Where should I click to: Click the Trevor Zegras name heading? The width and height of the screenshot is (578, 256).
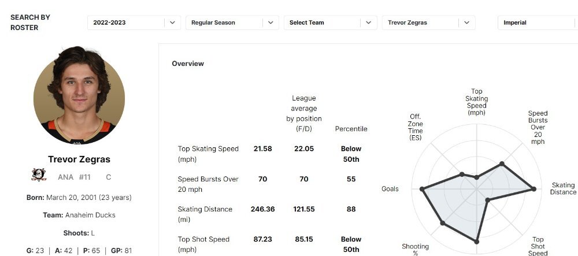click(x=79, y=159)
